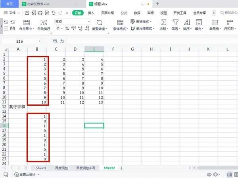
Task: Apply percent style icon
Action: tap(67, 28)
